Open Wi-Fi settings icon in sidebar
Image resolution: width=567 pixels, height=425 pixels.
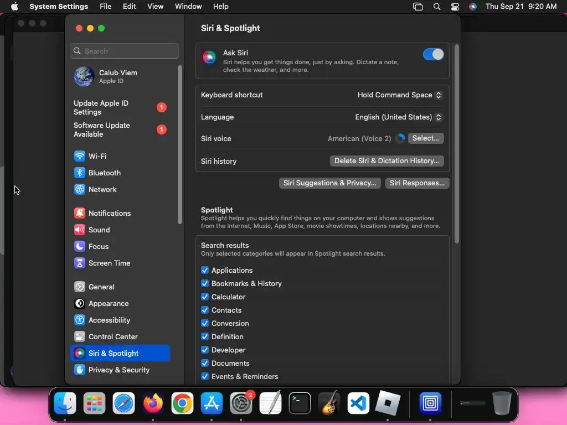tap(80, 156)
